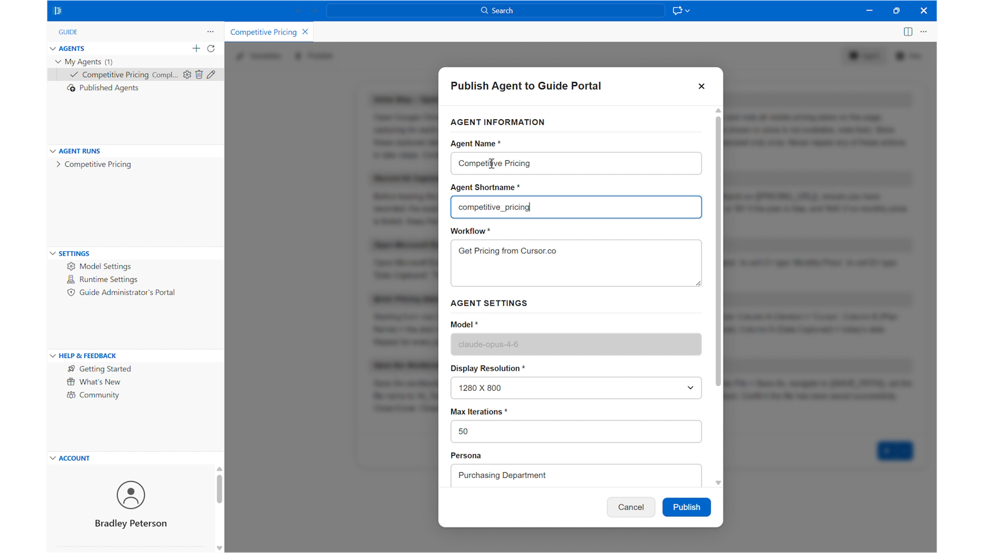The height and width of the screenshot is (553, 984).
Task: Click the pencil edit icon for agent
Action: [211, 75]
